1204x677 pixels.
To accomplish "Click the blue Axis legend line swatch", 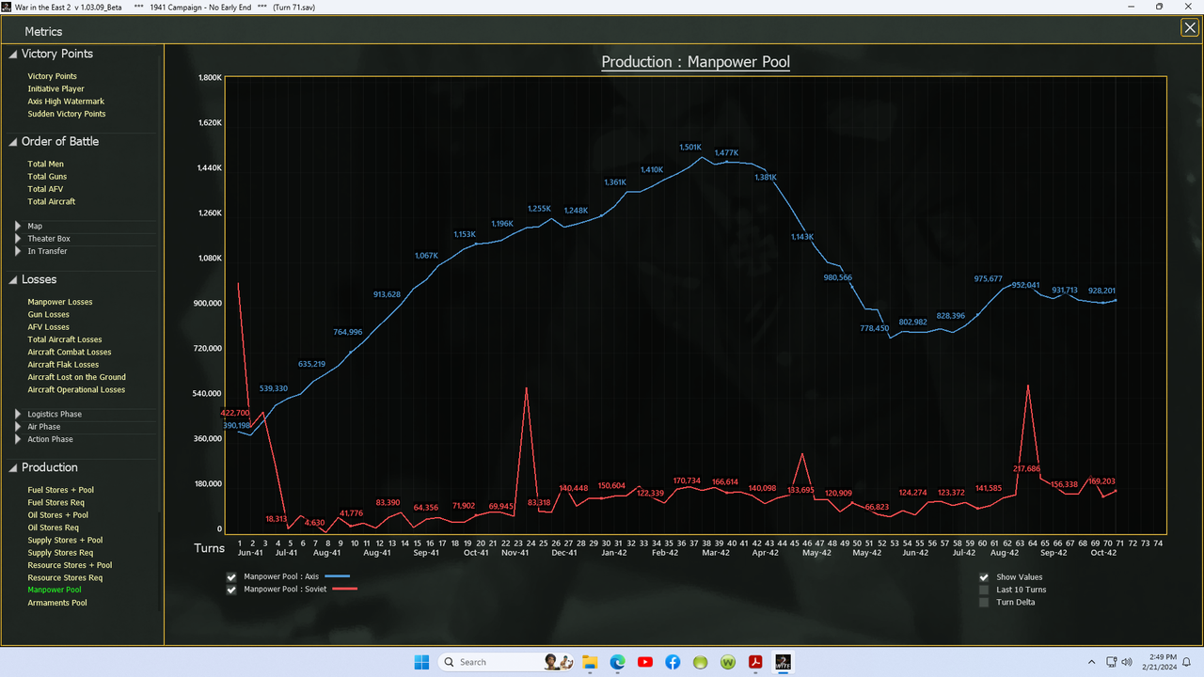I will pyautogui.click(x=337, y=575).
